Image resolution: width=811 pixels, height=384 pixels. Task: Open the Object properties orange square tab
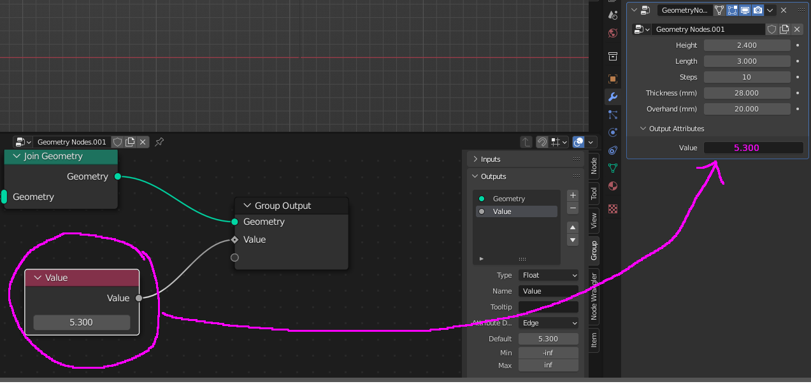point(613,79)
